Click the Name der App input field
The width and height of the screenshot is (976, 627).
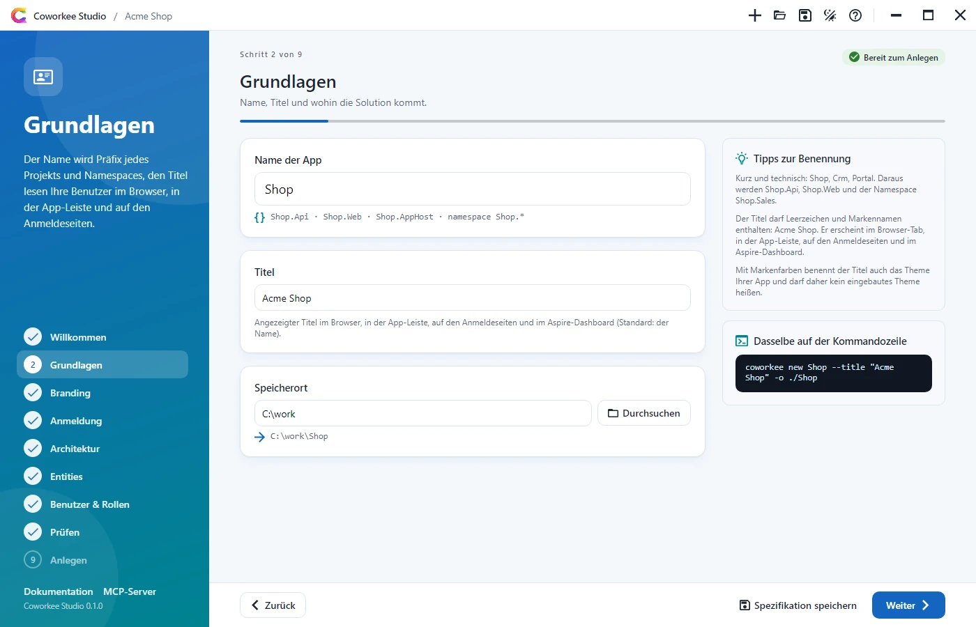[473, 189]
